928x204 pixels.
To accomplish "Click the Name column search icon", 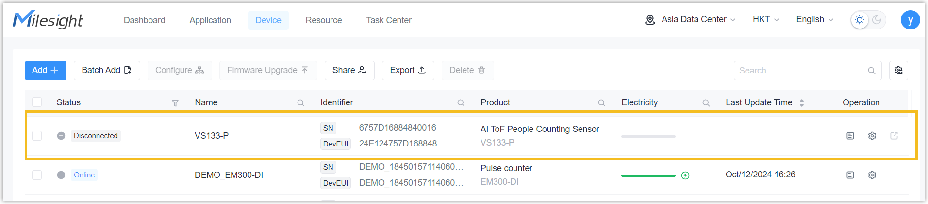I will pyautogui.click(x=301, y=103).
